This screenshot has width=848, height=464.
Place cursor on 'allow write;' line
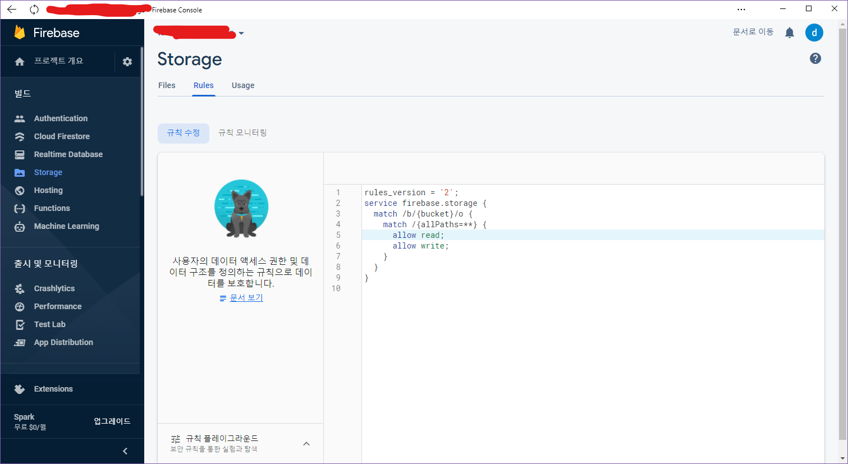coord(420,246)
